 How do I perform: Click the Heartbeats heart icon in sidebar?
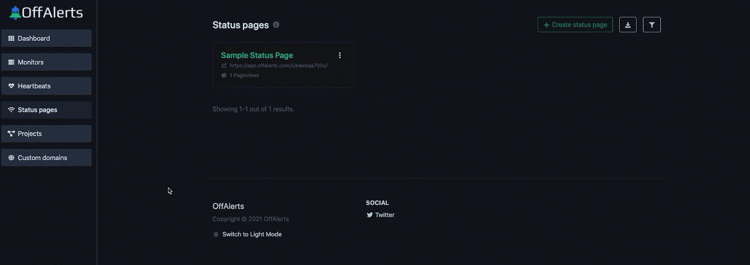click(11, 86)
